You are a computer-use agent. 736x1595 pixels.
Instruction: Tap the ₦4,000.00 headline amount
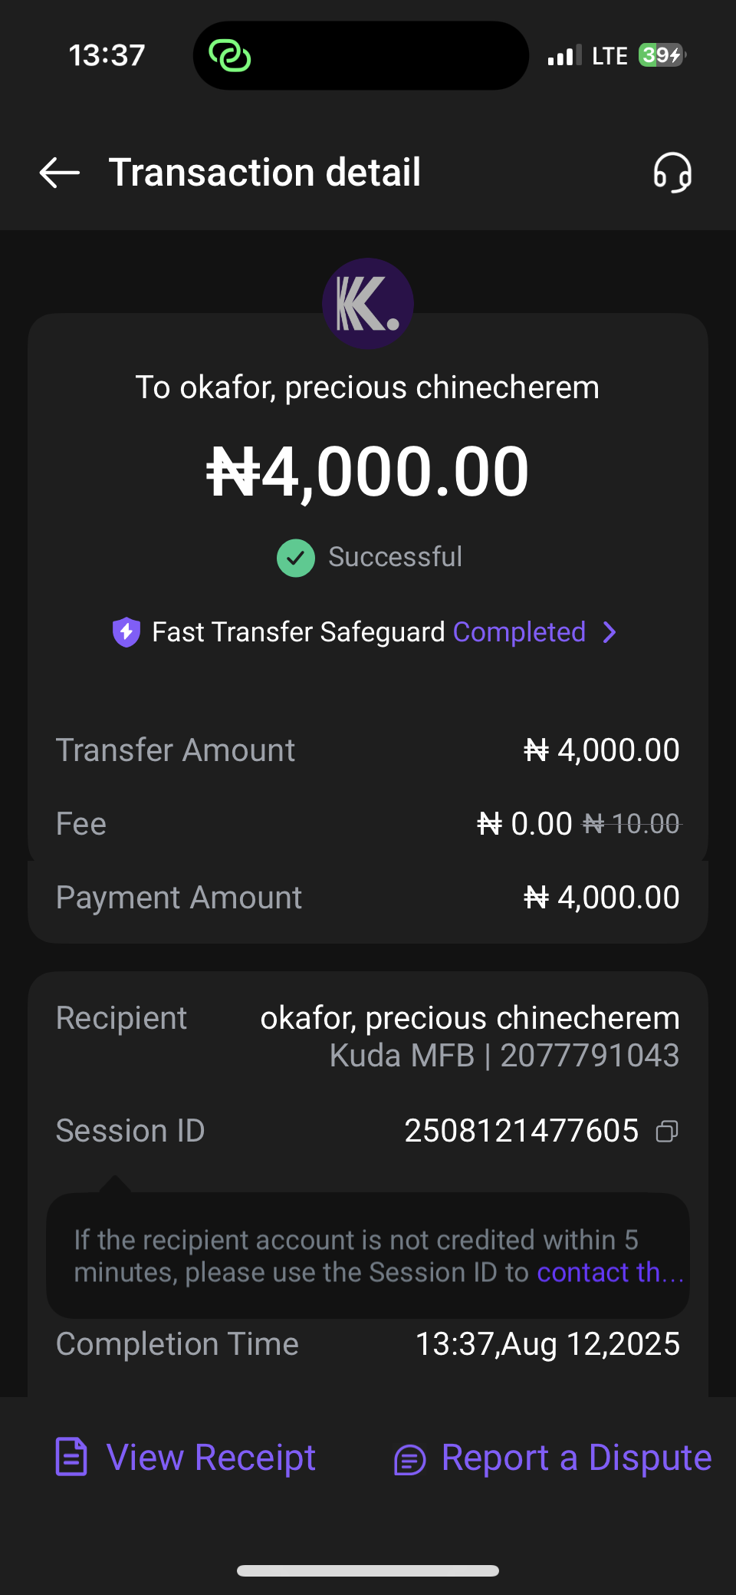coord(368,471)
